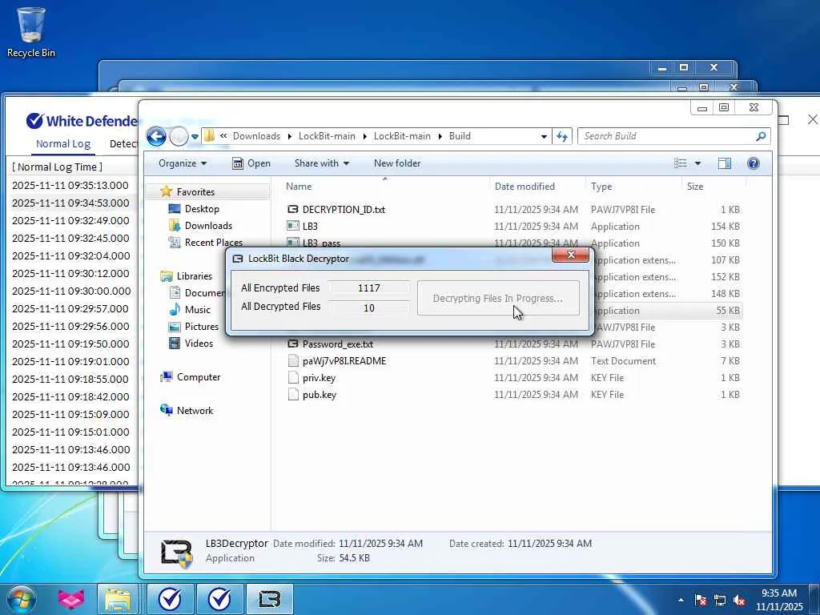Open Music library in sidebar
The image size is (820, 615).
pyautogui.click(x=197, y=310)
